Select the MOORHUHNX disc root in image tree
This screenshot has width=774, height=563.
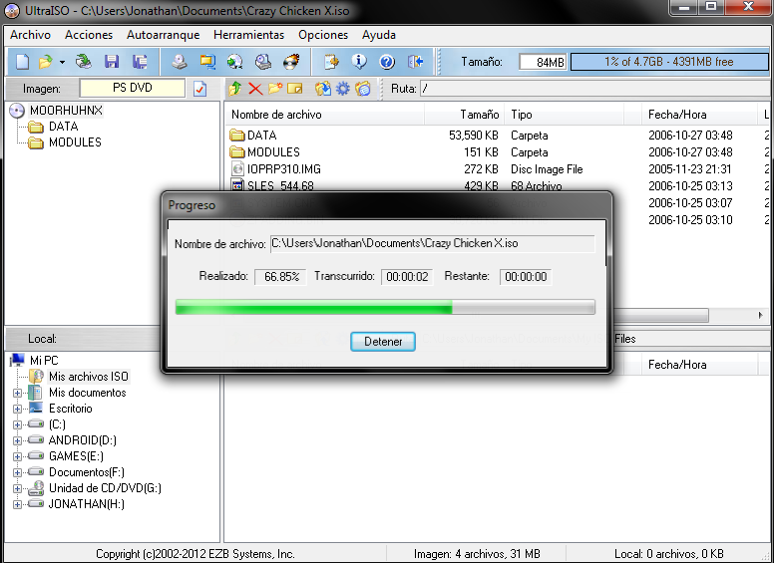click(x=66, y=111)
